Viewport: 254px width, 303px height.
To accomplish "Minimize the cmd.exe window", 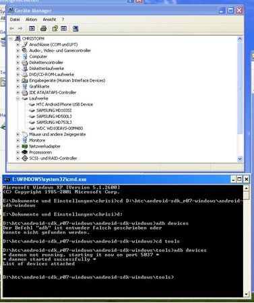I will pos(233,179).
